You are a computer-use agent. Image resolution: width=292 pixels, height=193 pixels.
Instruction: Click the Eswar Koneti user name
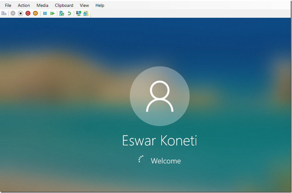[x=159, y=141]
